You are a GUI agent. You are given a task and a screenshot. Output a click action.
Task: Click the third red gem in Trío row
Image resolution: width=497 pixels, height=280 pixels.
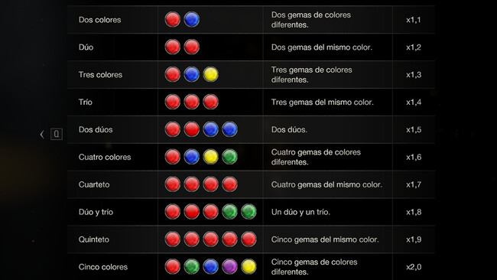[211, 102]
